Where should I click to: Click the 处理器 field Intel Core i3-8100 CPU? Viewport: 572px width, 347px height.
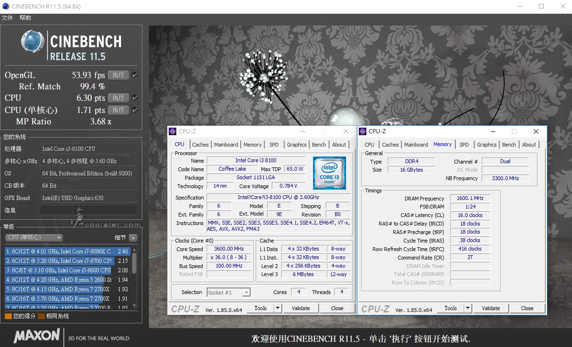89,149
